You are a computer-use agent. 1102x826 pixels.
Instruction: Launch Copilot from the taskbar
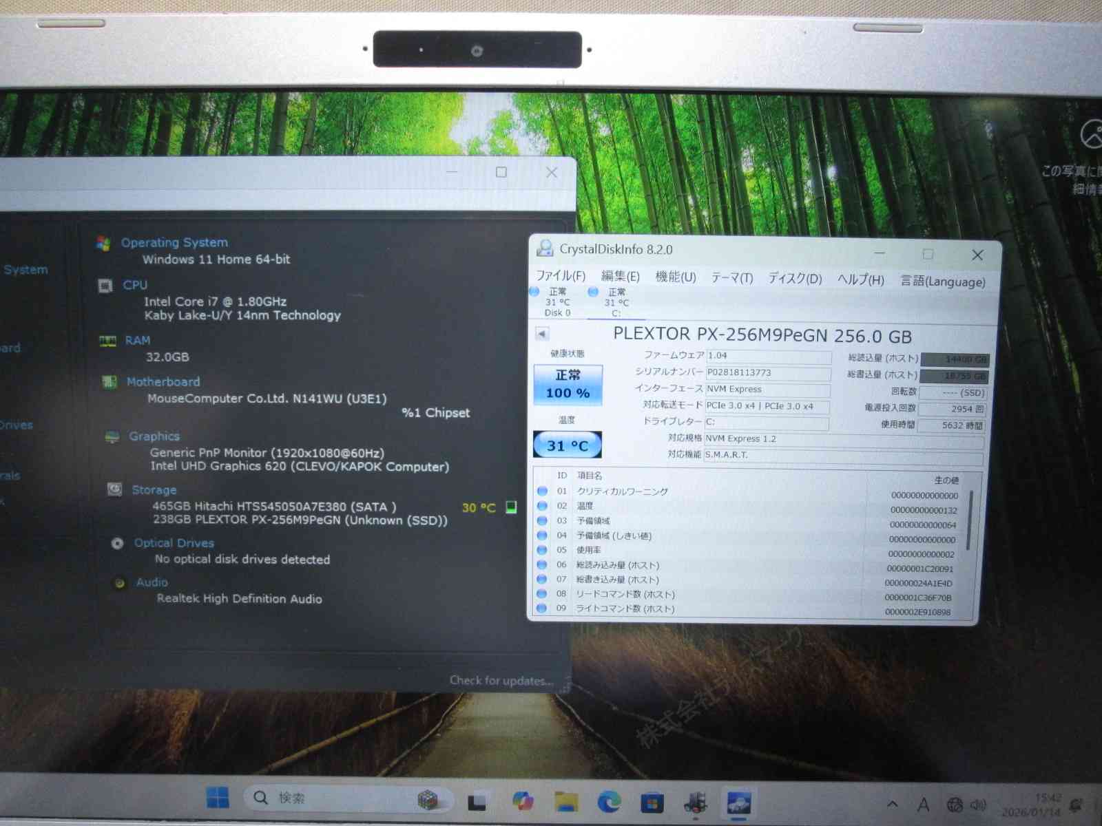point(523,801)
